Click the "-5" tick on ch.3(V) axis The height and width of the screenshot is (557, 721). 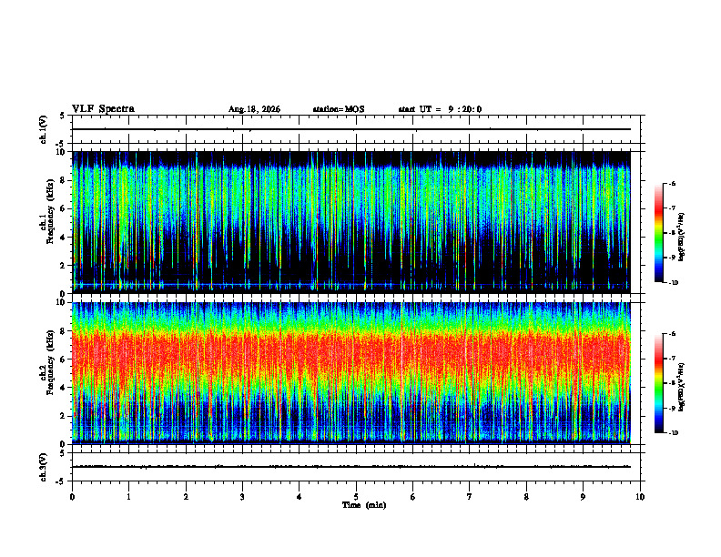point(61,481)
